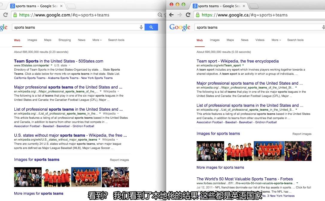The height and width of the screenshot is (201, 325).
Task: Open More dropdown in google.ca window
Action: (x=276, y=40)
